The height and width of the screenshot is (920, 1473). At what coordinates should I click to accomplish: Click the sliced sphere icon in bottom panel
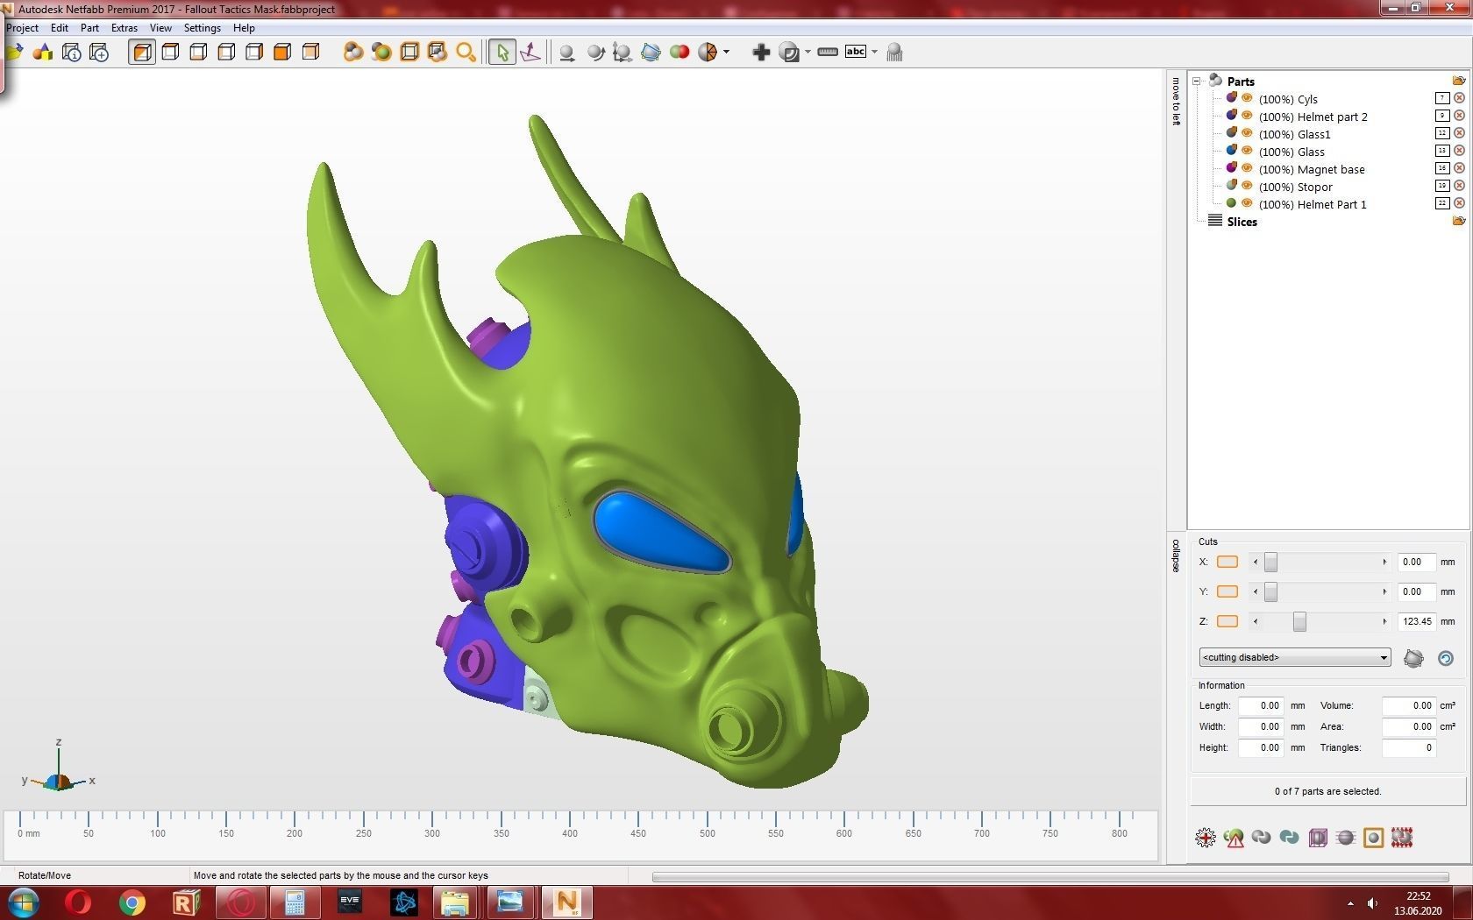pyautogui.click(x=1346, y=838)
